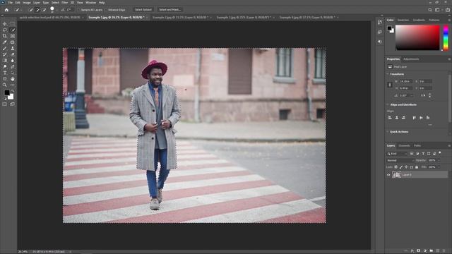The height and width of the screenshot is (254, 452).
Task: Hide Layer 0 with eye icon
Action: coord(388,175)
